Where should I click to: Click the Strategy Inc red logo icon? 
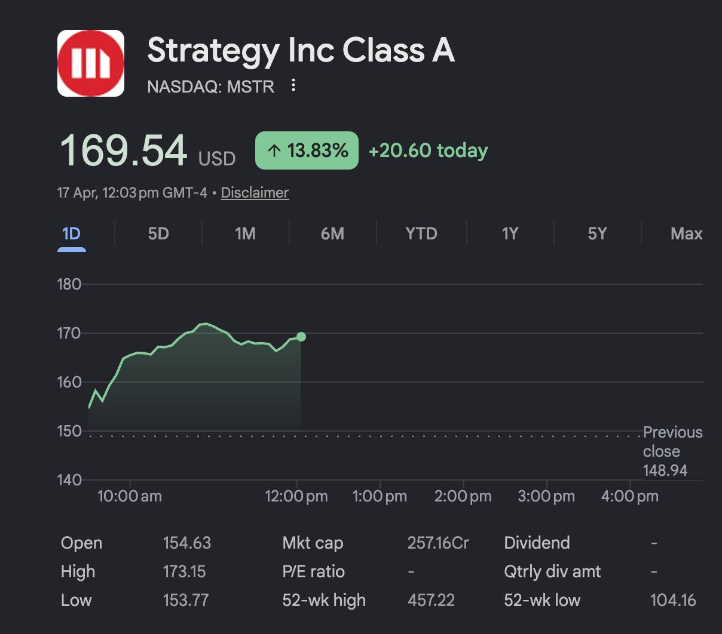91,63
